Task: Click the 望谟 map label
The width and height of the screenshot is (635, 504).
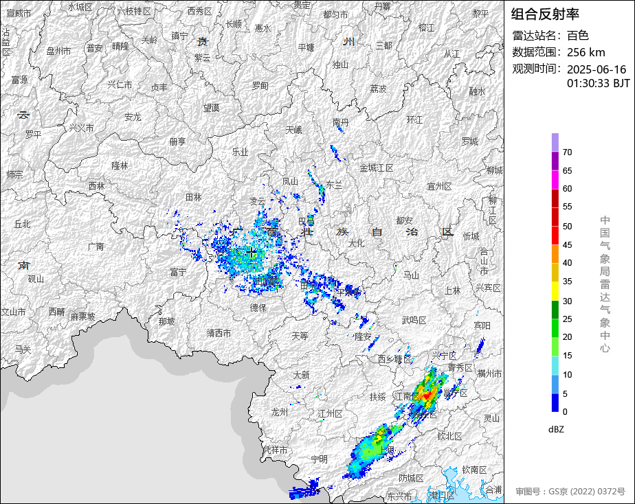Action: 211,108
